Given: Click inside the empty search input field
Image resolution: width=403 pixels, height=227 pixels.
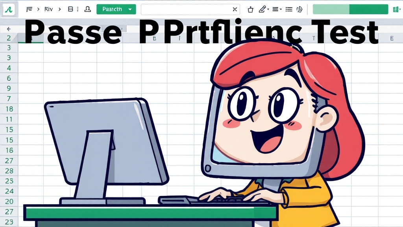Looking at the screenshot, I should [x=185, y=9].
